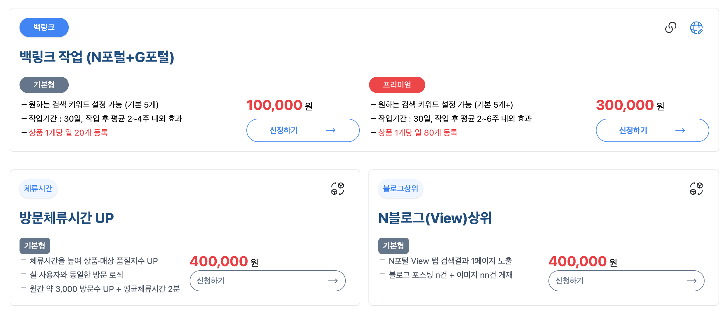This screenshot has width=727, height=312.
Task: Click the 백링크 blue badge
Action: (x=44, y=27)
